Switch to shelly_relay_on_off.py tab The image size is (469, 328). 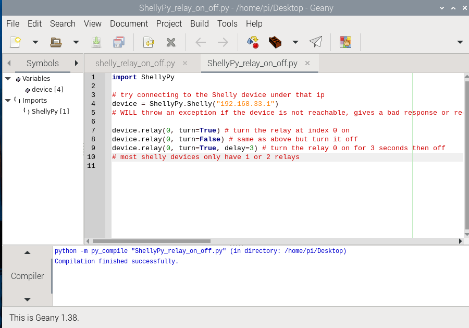point(135,63)
